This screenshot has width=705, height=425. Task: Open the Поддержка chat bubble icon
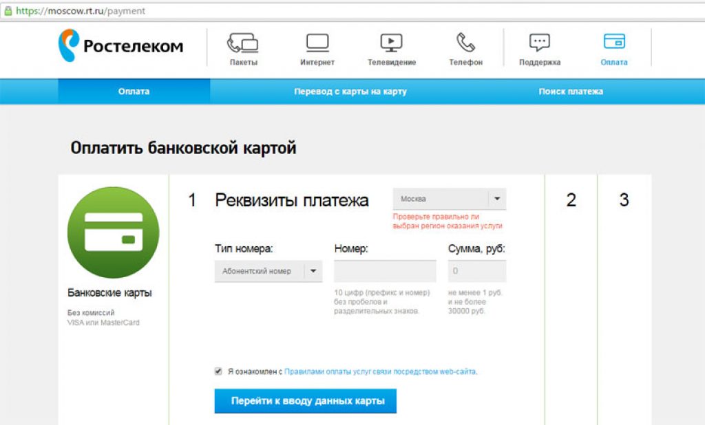(540, 43)
